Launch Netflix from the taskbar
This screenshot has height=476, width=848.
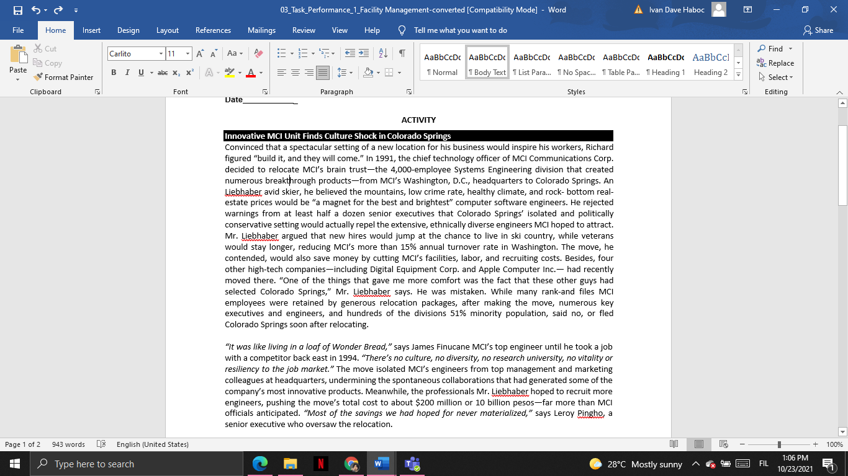(320, 464)
